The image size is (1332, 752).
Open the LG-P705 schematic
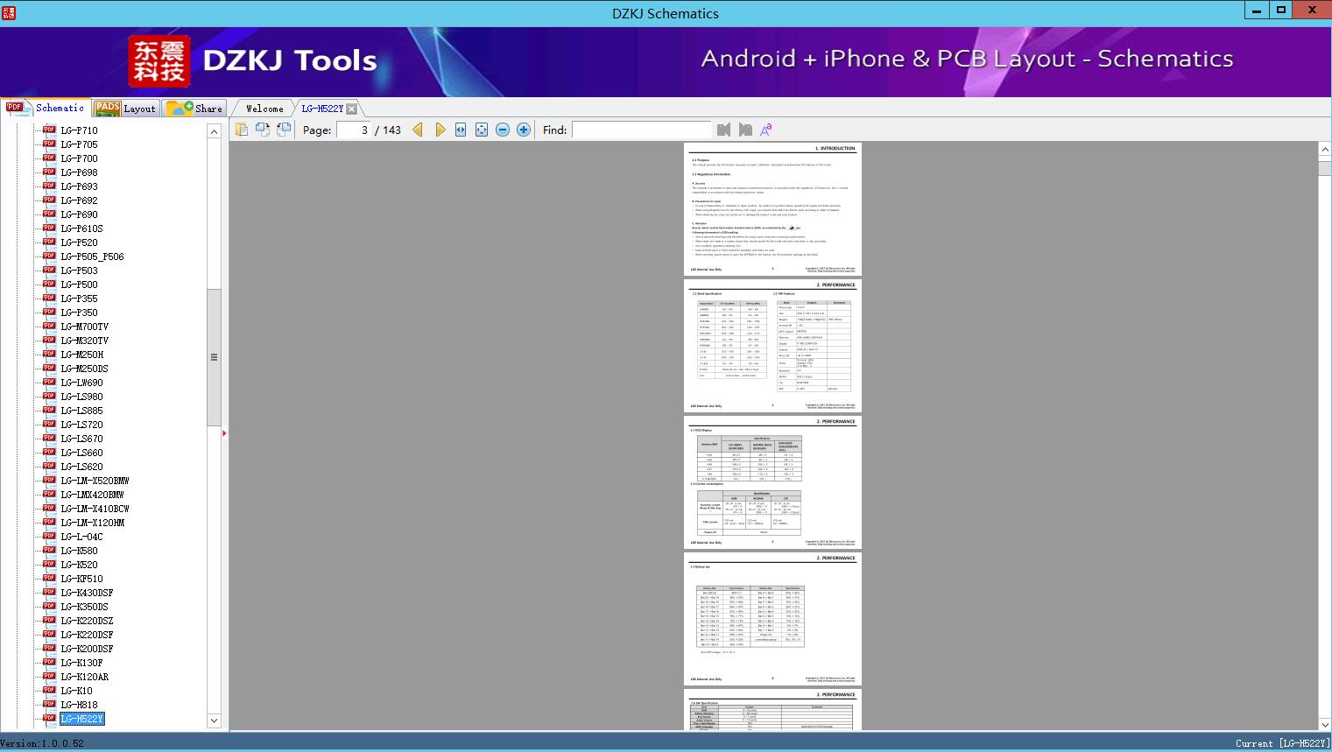[x=79, y=144]
